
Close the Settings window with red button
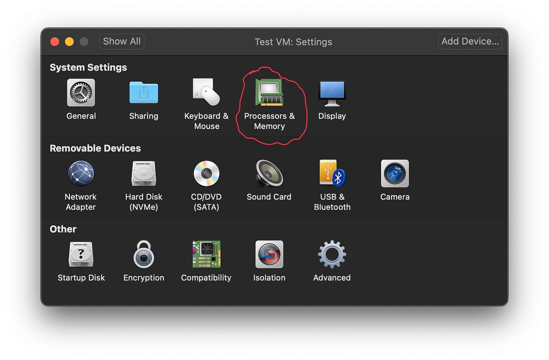(55, 41)
